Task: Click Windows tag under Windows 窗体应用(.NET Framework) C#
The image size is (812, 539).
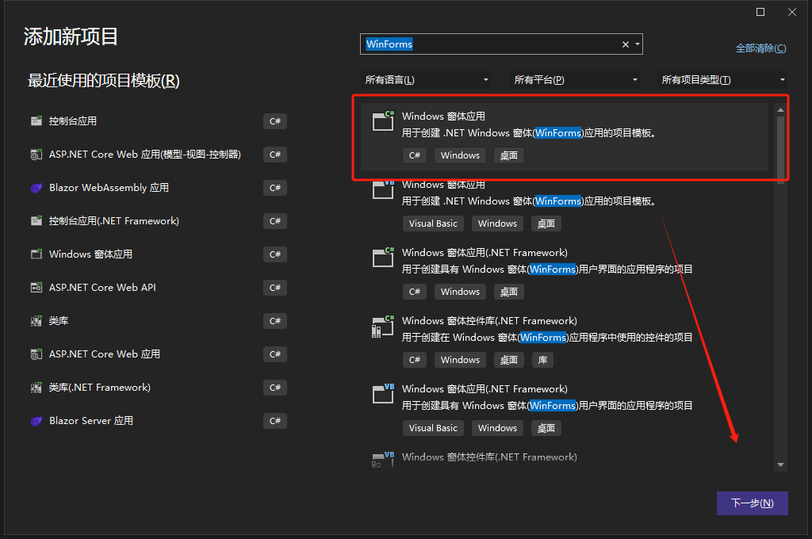Action: click(460, 292)
